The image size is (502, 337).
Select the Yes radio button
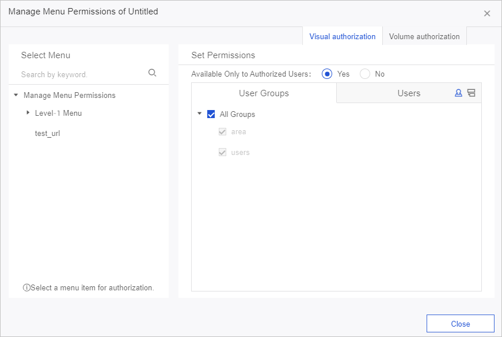[x=327, y=74]
